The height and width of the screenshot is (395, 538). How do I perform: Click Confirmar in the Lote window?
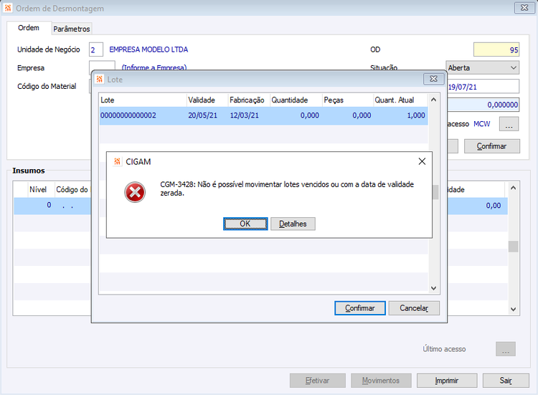360,308
